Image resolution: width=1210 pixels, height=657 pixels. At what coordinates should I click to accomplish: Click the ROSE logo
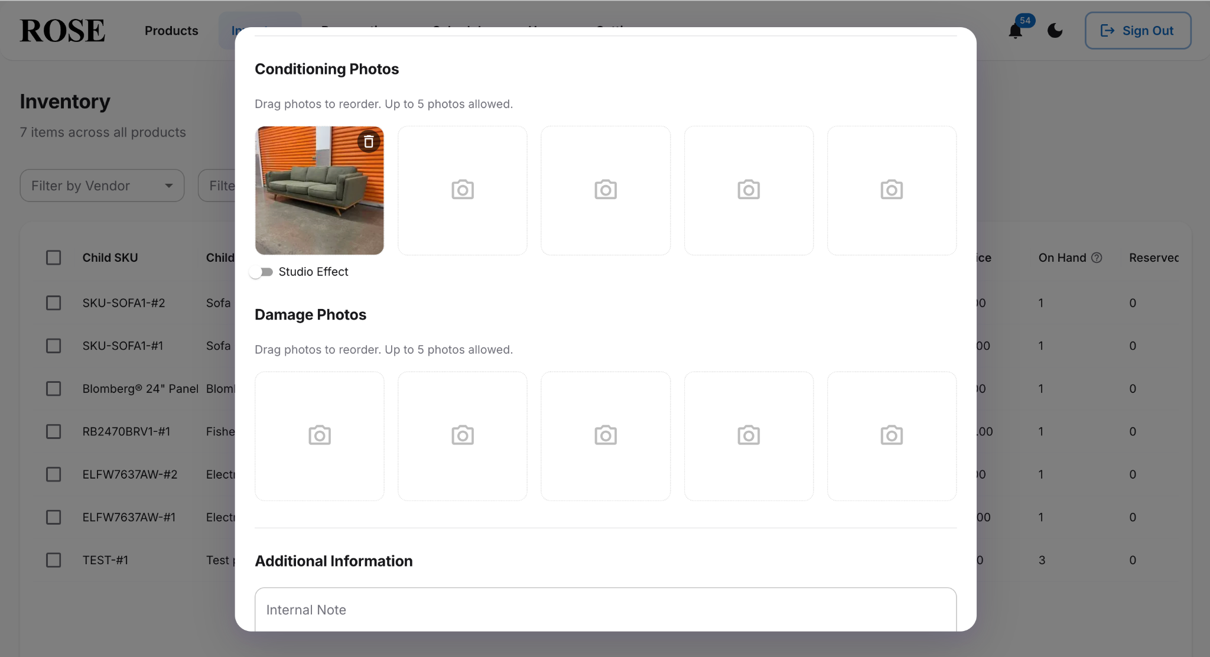coord(61,30)
